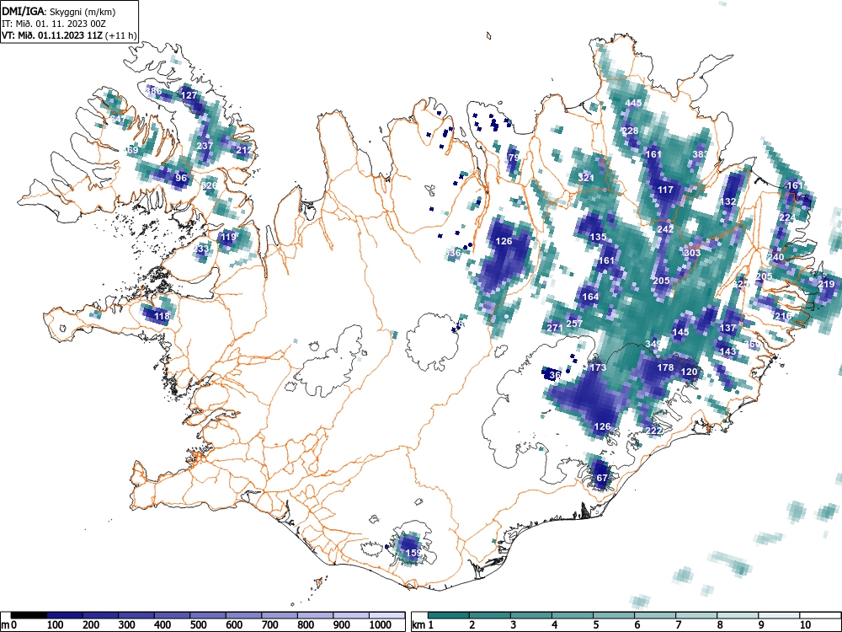Click the '10' tick label in kilometer legend
The width and height of the screenshot is (842, 632).
(x=805, y=625)
